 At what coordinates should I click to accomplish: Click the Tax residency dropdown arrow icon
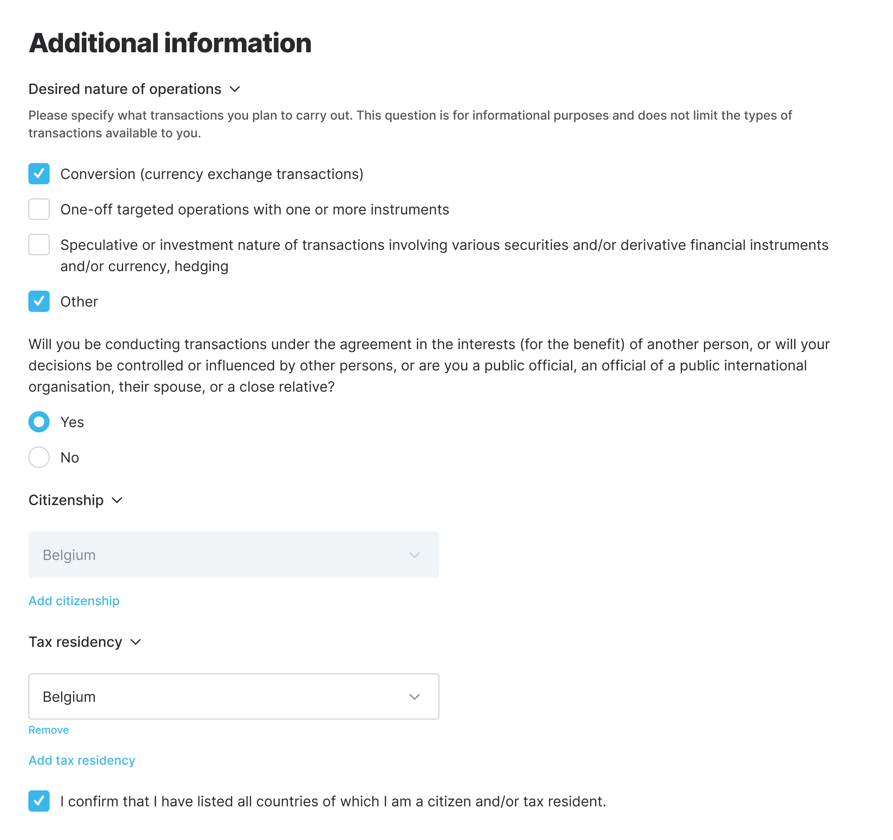(415, 697)
